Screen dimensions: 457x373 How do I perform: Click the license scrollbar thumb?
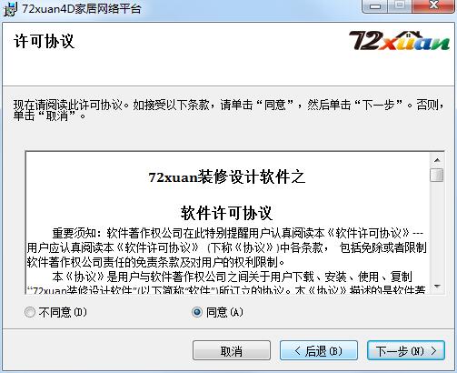click(437, 175)
